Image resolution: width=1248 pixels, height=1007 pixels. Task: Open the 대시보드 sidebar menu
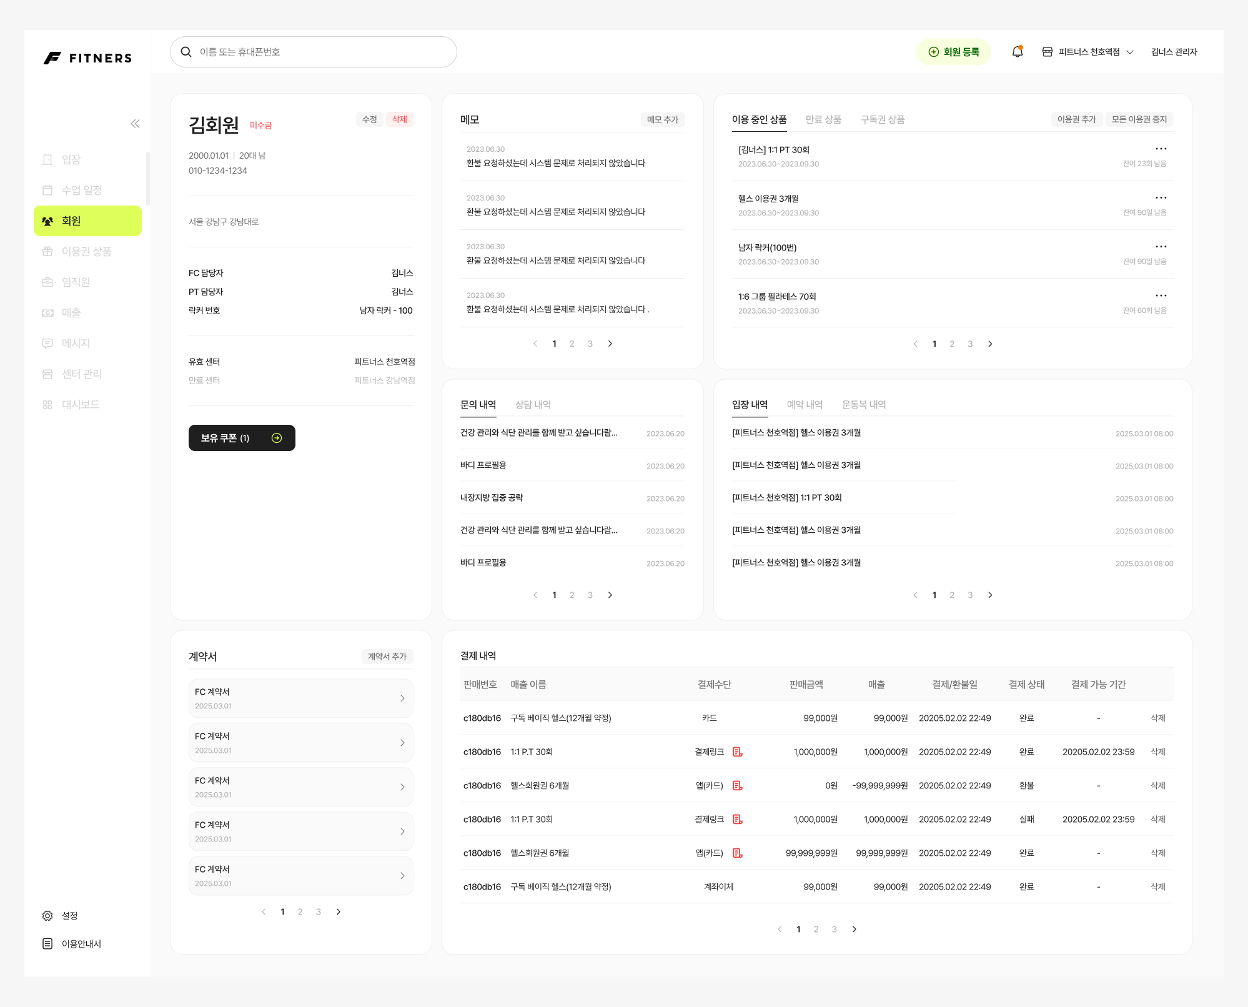pos(87,404)
